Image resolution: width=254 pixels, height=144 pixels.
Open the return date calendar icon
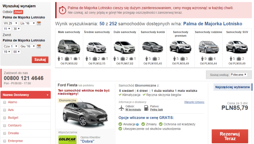pos(39,46)
